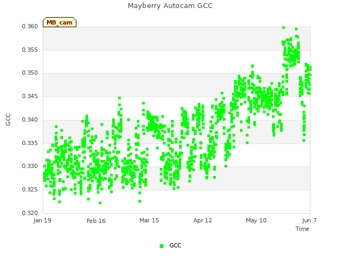The image size is (342, 256).
Task: Click the MB_cam label tag
Action: tap(59, 22)
